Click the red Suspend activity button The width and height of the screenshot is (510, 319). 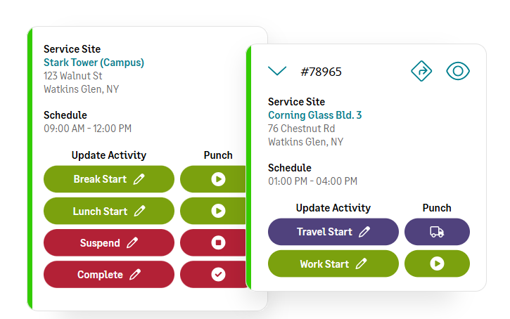109,242
